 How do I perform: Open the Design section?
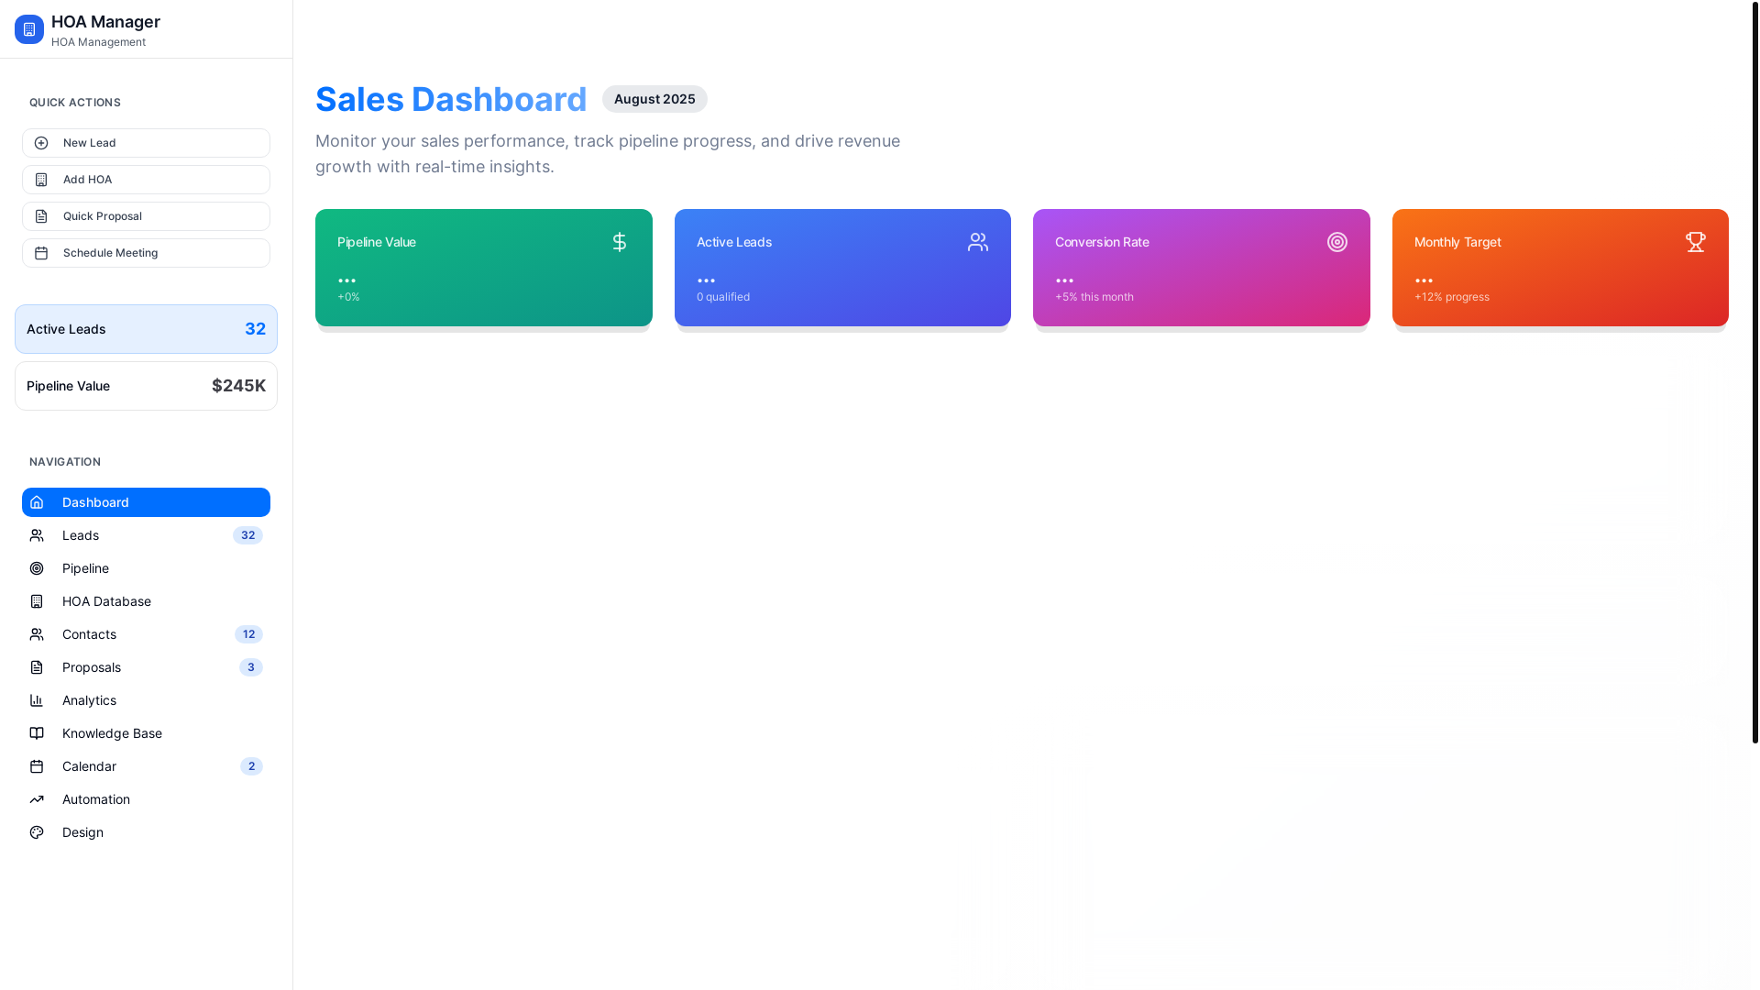(146, 832)
